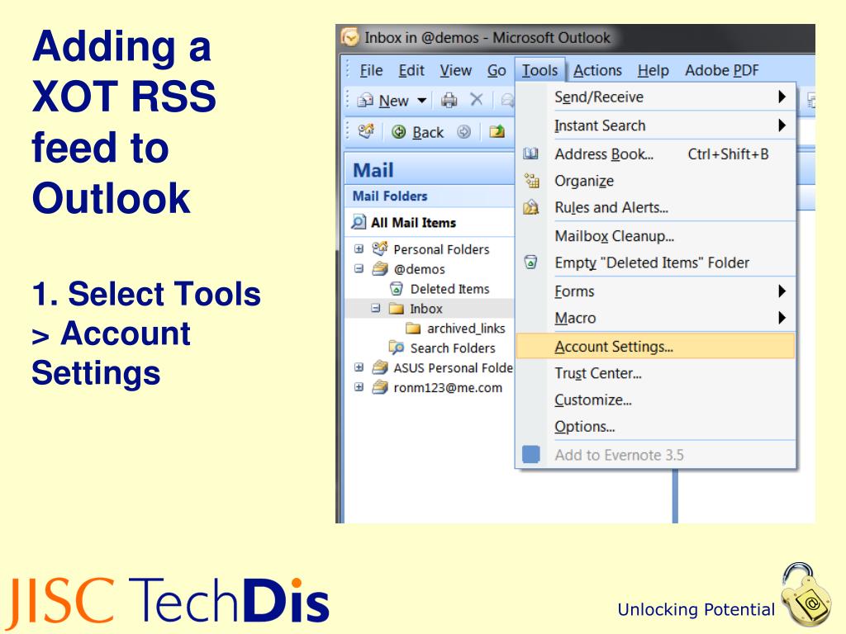
Task: Click the Outlook icon in title bar
Action: pyautogui.click(x=350, y=37)
